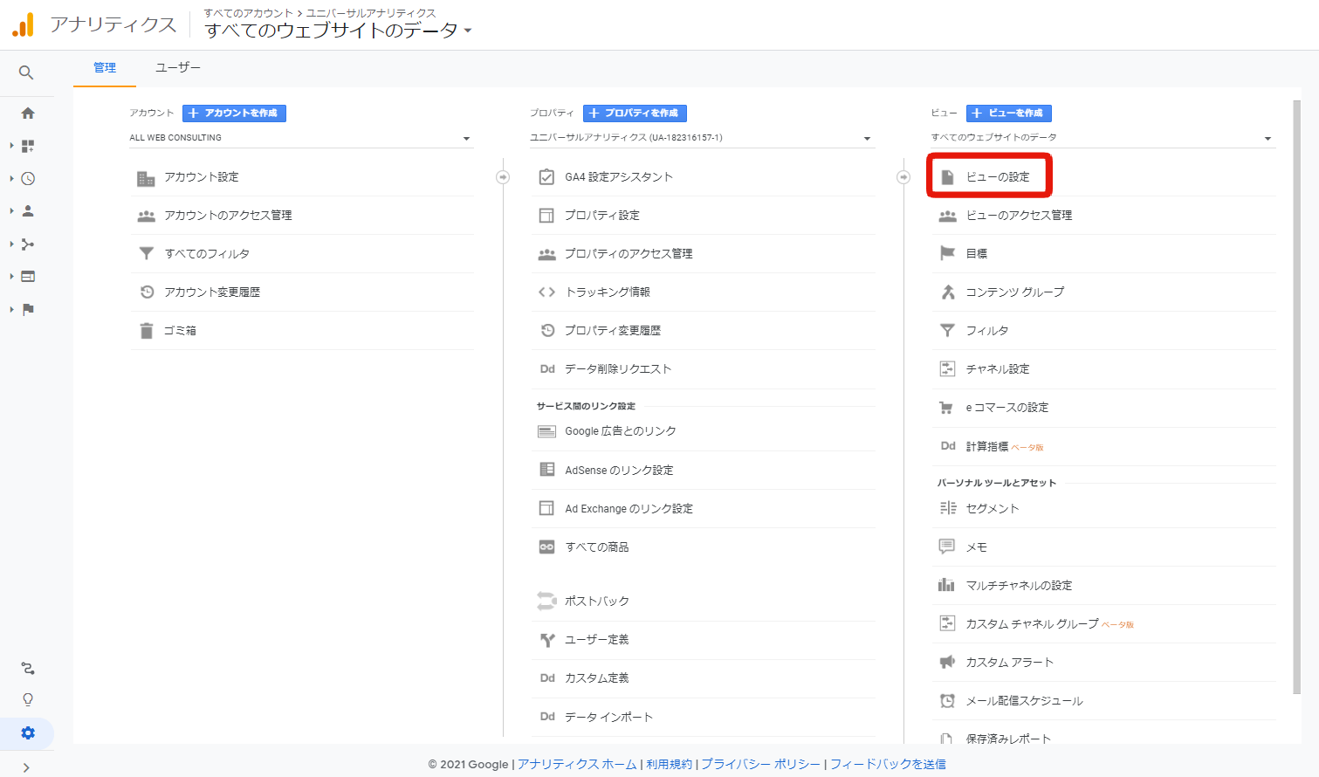
Task: Open the Behavior icon in sidebar
Action: (28, 276)
